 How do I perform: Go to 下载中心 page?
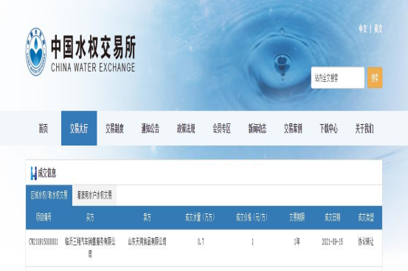[x=328, y=128]
